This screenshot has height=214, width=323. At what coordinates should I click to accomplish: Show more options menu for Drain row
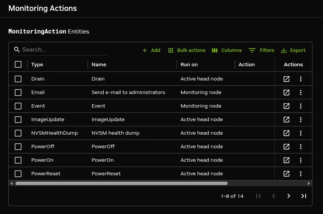pos(301,79)
